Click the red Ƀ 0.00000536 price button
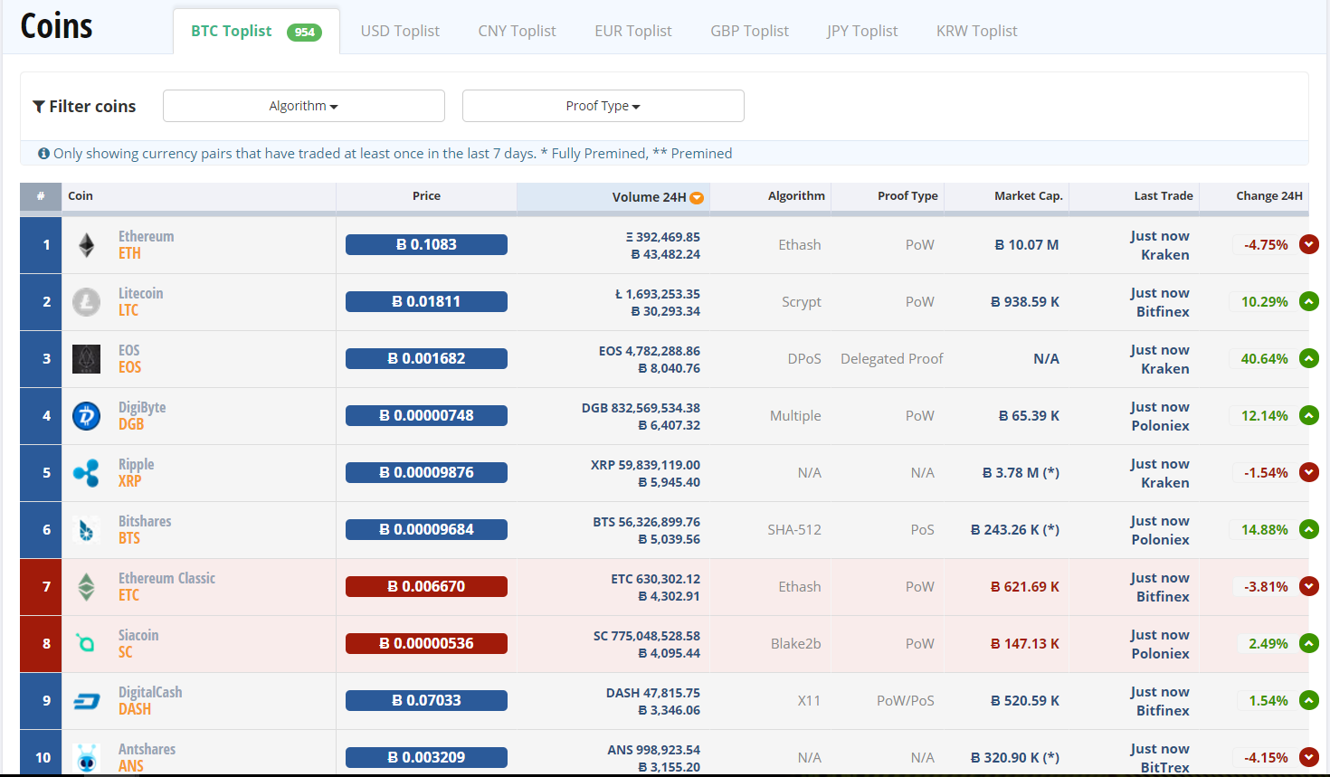This screenshot has width=1330, height=777. click(426, 643)
